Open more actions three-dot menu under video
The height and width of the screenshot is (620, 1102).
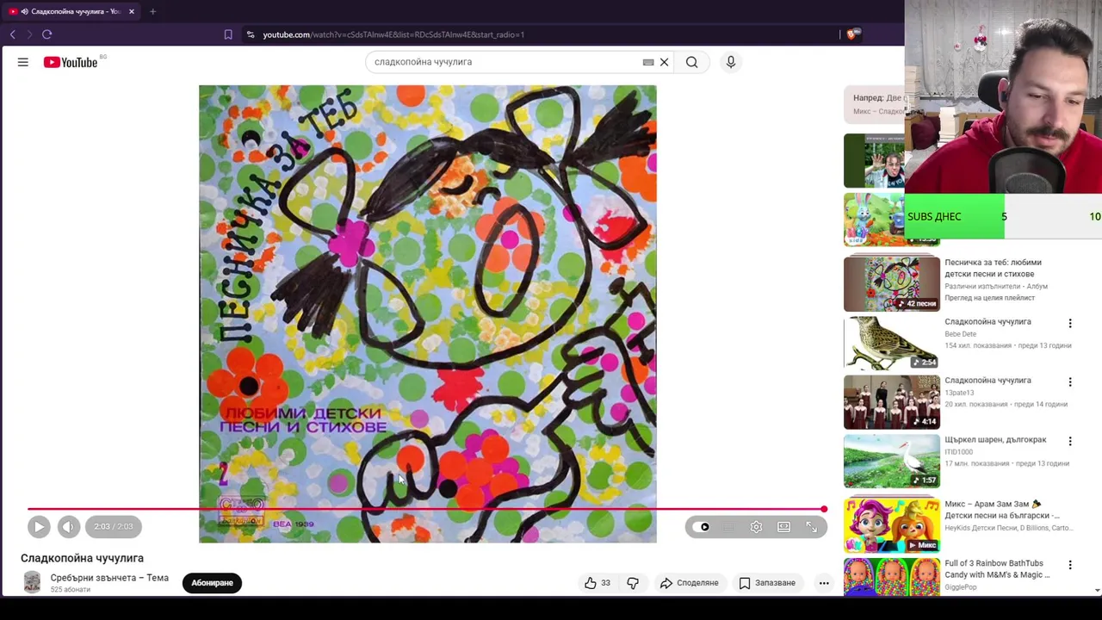coord(824,583)
